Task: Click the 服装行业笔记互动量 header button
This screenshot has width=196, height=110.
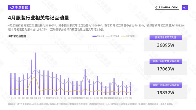Action: click(166, 37)
